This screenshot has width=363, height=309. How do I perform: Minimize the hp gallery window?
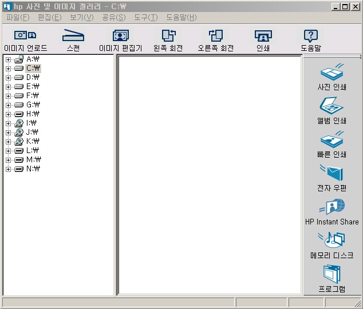click(336, 6)
